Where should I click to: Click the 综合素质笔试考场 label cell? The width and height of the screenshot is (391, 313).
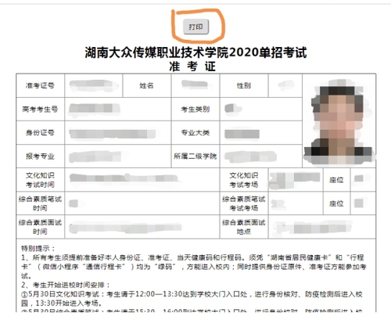click(x=244, y=203)
